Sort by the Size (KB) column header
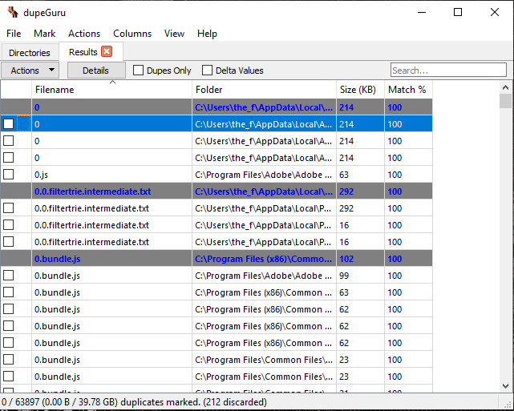The height and width of the screenshot is (411, 514). click(360, 90)
